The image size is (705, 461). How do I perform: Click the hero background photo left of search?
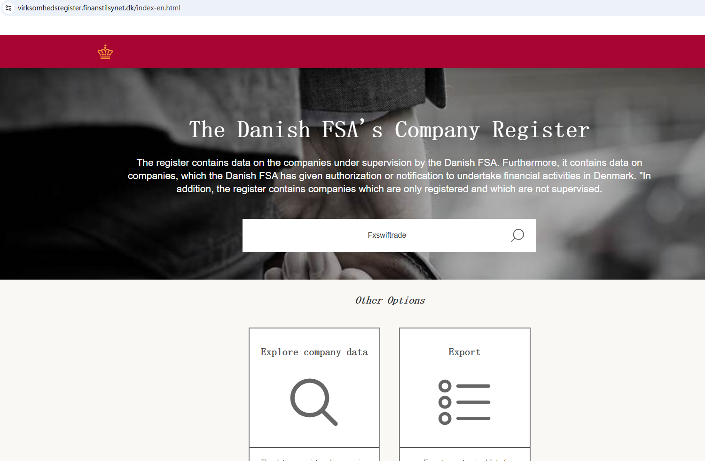[x=117, y=235]
